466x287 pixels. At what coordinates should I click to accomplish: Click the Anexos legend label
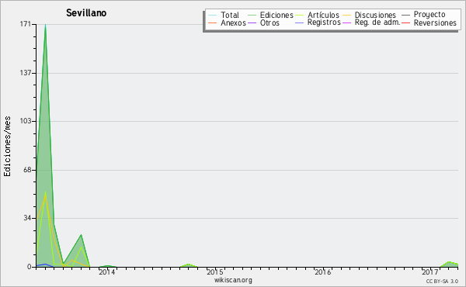pyautogui.click(x=233, y=22)
